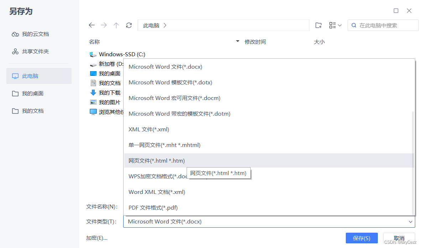Go back with the left arrow icon
422x248 pixels.
[x=92, y=25]
